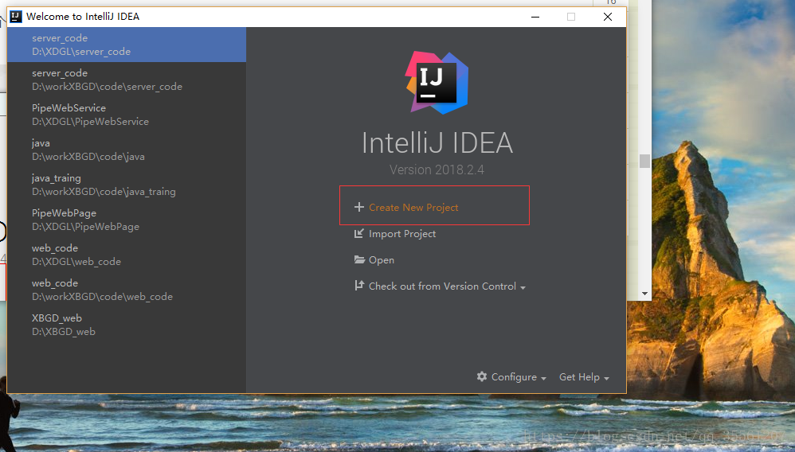Open Check out from Version Control menu
Viewport: 795px width, 452px height.
pos(442,286)
